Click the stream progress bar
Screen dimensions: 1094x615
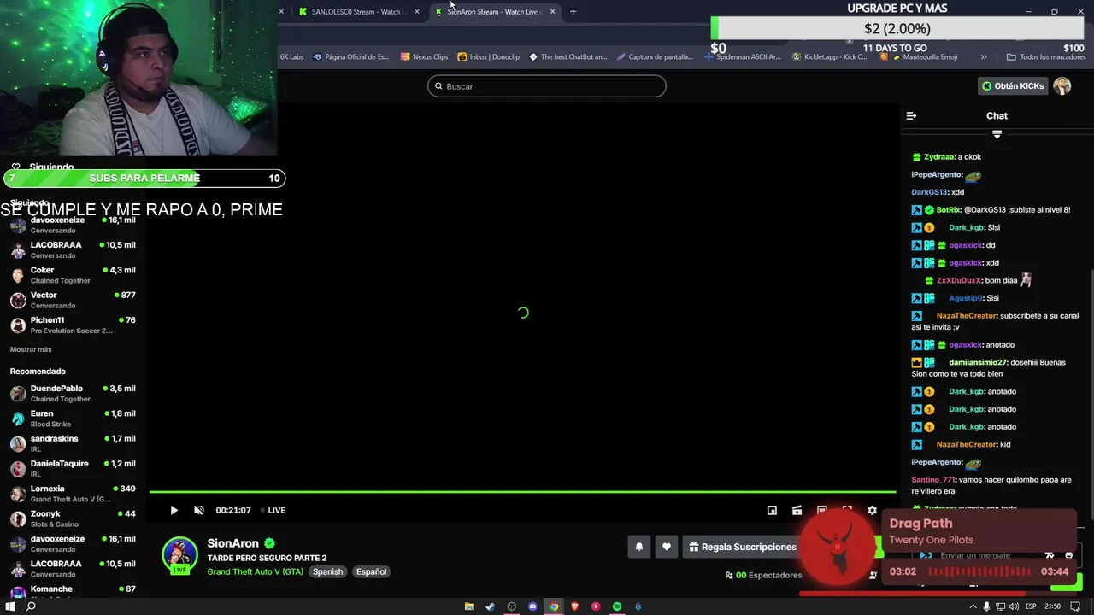click(x=523, y=492)
